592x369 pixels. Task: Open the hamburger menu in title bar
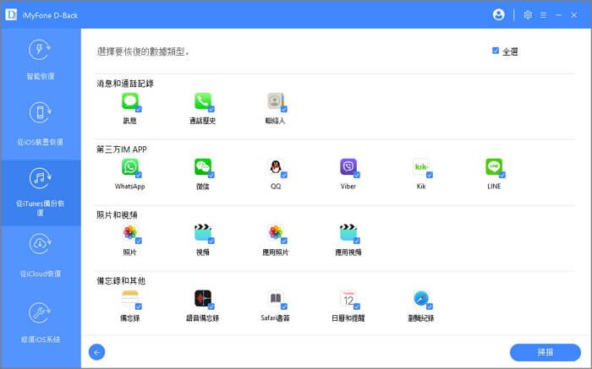544,14
